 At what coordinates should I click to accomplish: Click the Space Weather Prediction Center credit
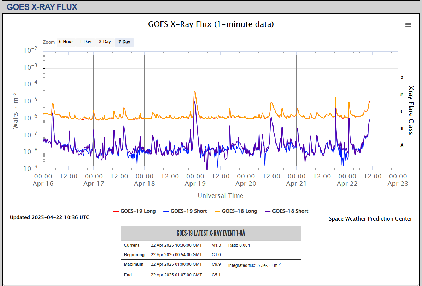tap(370, 219)
